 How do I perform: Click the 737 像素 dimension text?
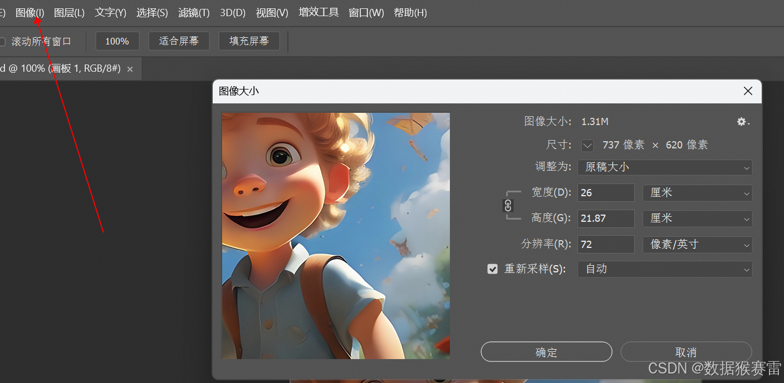623,145
